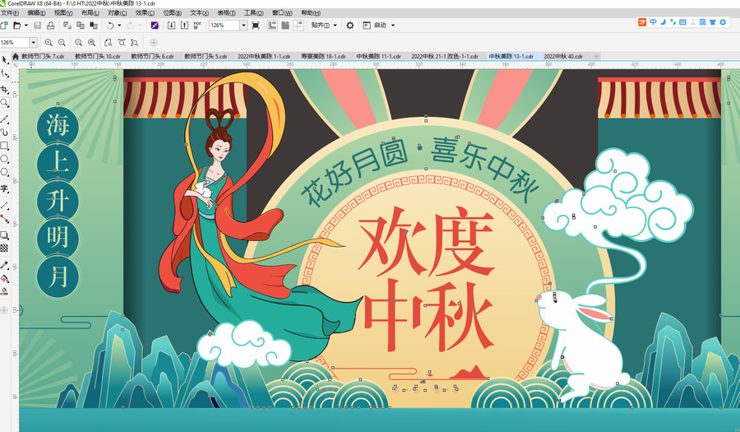Open the Options gear icon
Viewport: 740px width, 432px height.
pos(349,25)
